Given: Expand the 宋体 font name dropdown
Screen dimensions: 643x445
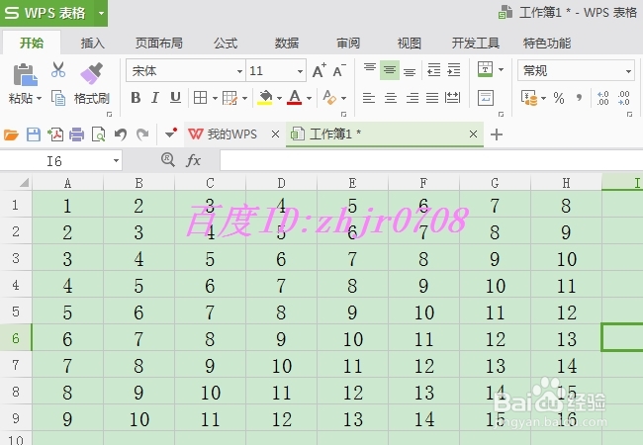Looking at the screenshot, I should click(239, 71).
